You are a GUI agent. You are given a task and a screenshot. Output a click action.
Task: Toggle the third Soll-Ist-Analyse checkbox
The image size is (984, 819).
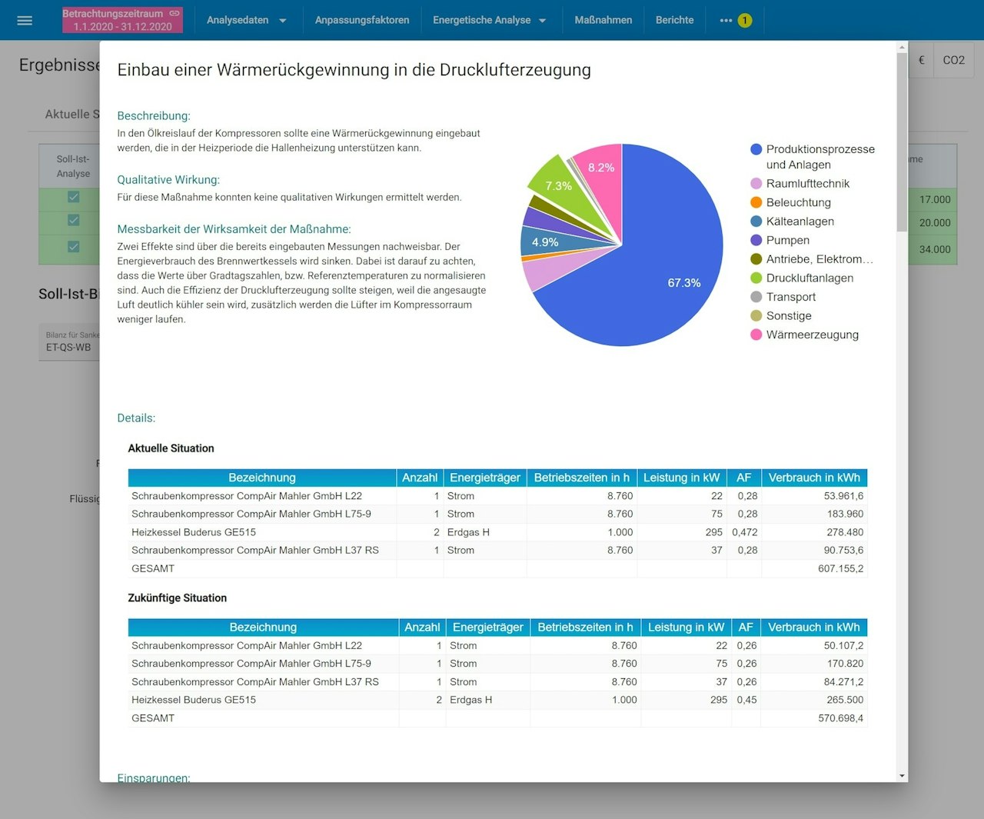click(73, 247)
